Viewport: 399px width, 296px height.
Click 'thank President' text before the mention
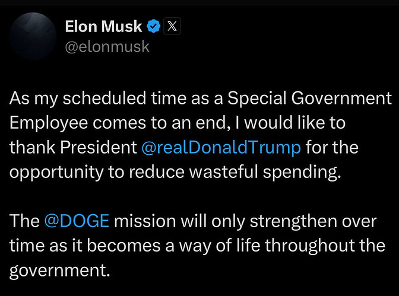pyautogui.click(x=73, y=148)
